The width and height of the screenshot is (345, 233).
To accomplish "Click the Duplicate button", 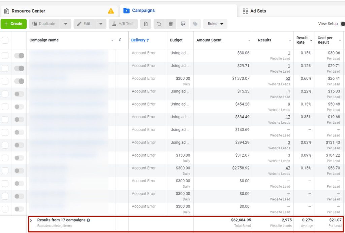I will click(x=44, y=24).
